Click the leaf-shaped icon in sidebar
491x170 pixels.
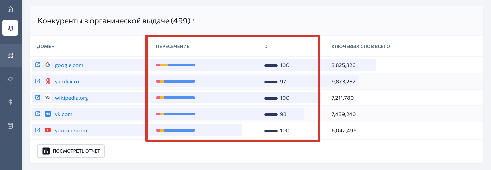[10, 79]
